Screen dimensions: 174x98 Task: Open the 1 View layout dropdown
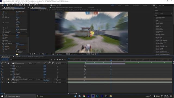tap(83, 54)
